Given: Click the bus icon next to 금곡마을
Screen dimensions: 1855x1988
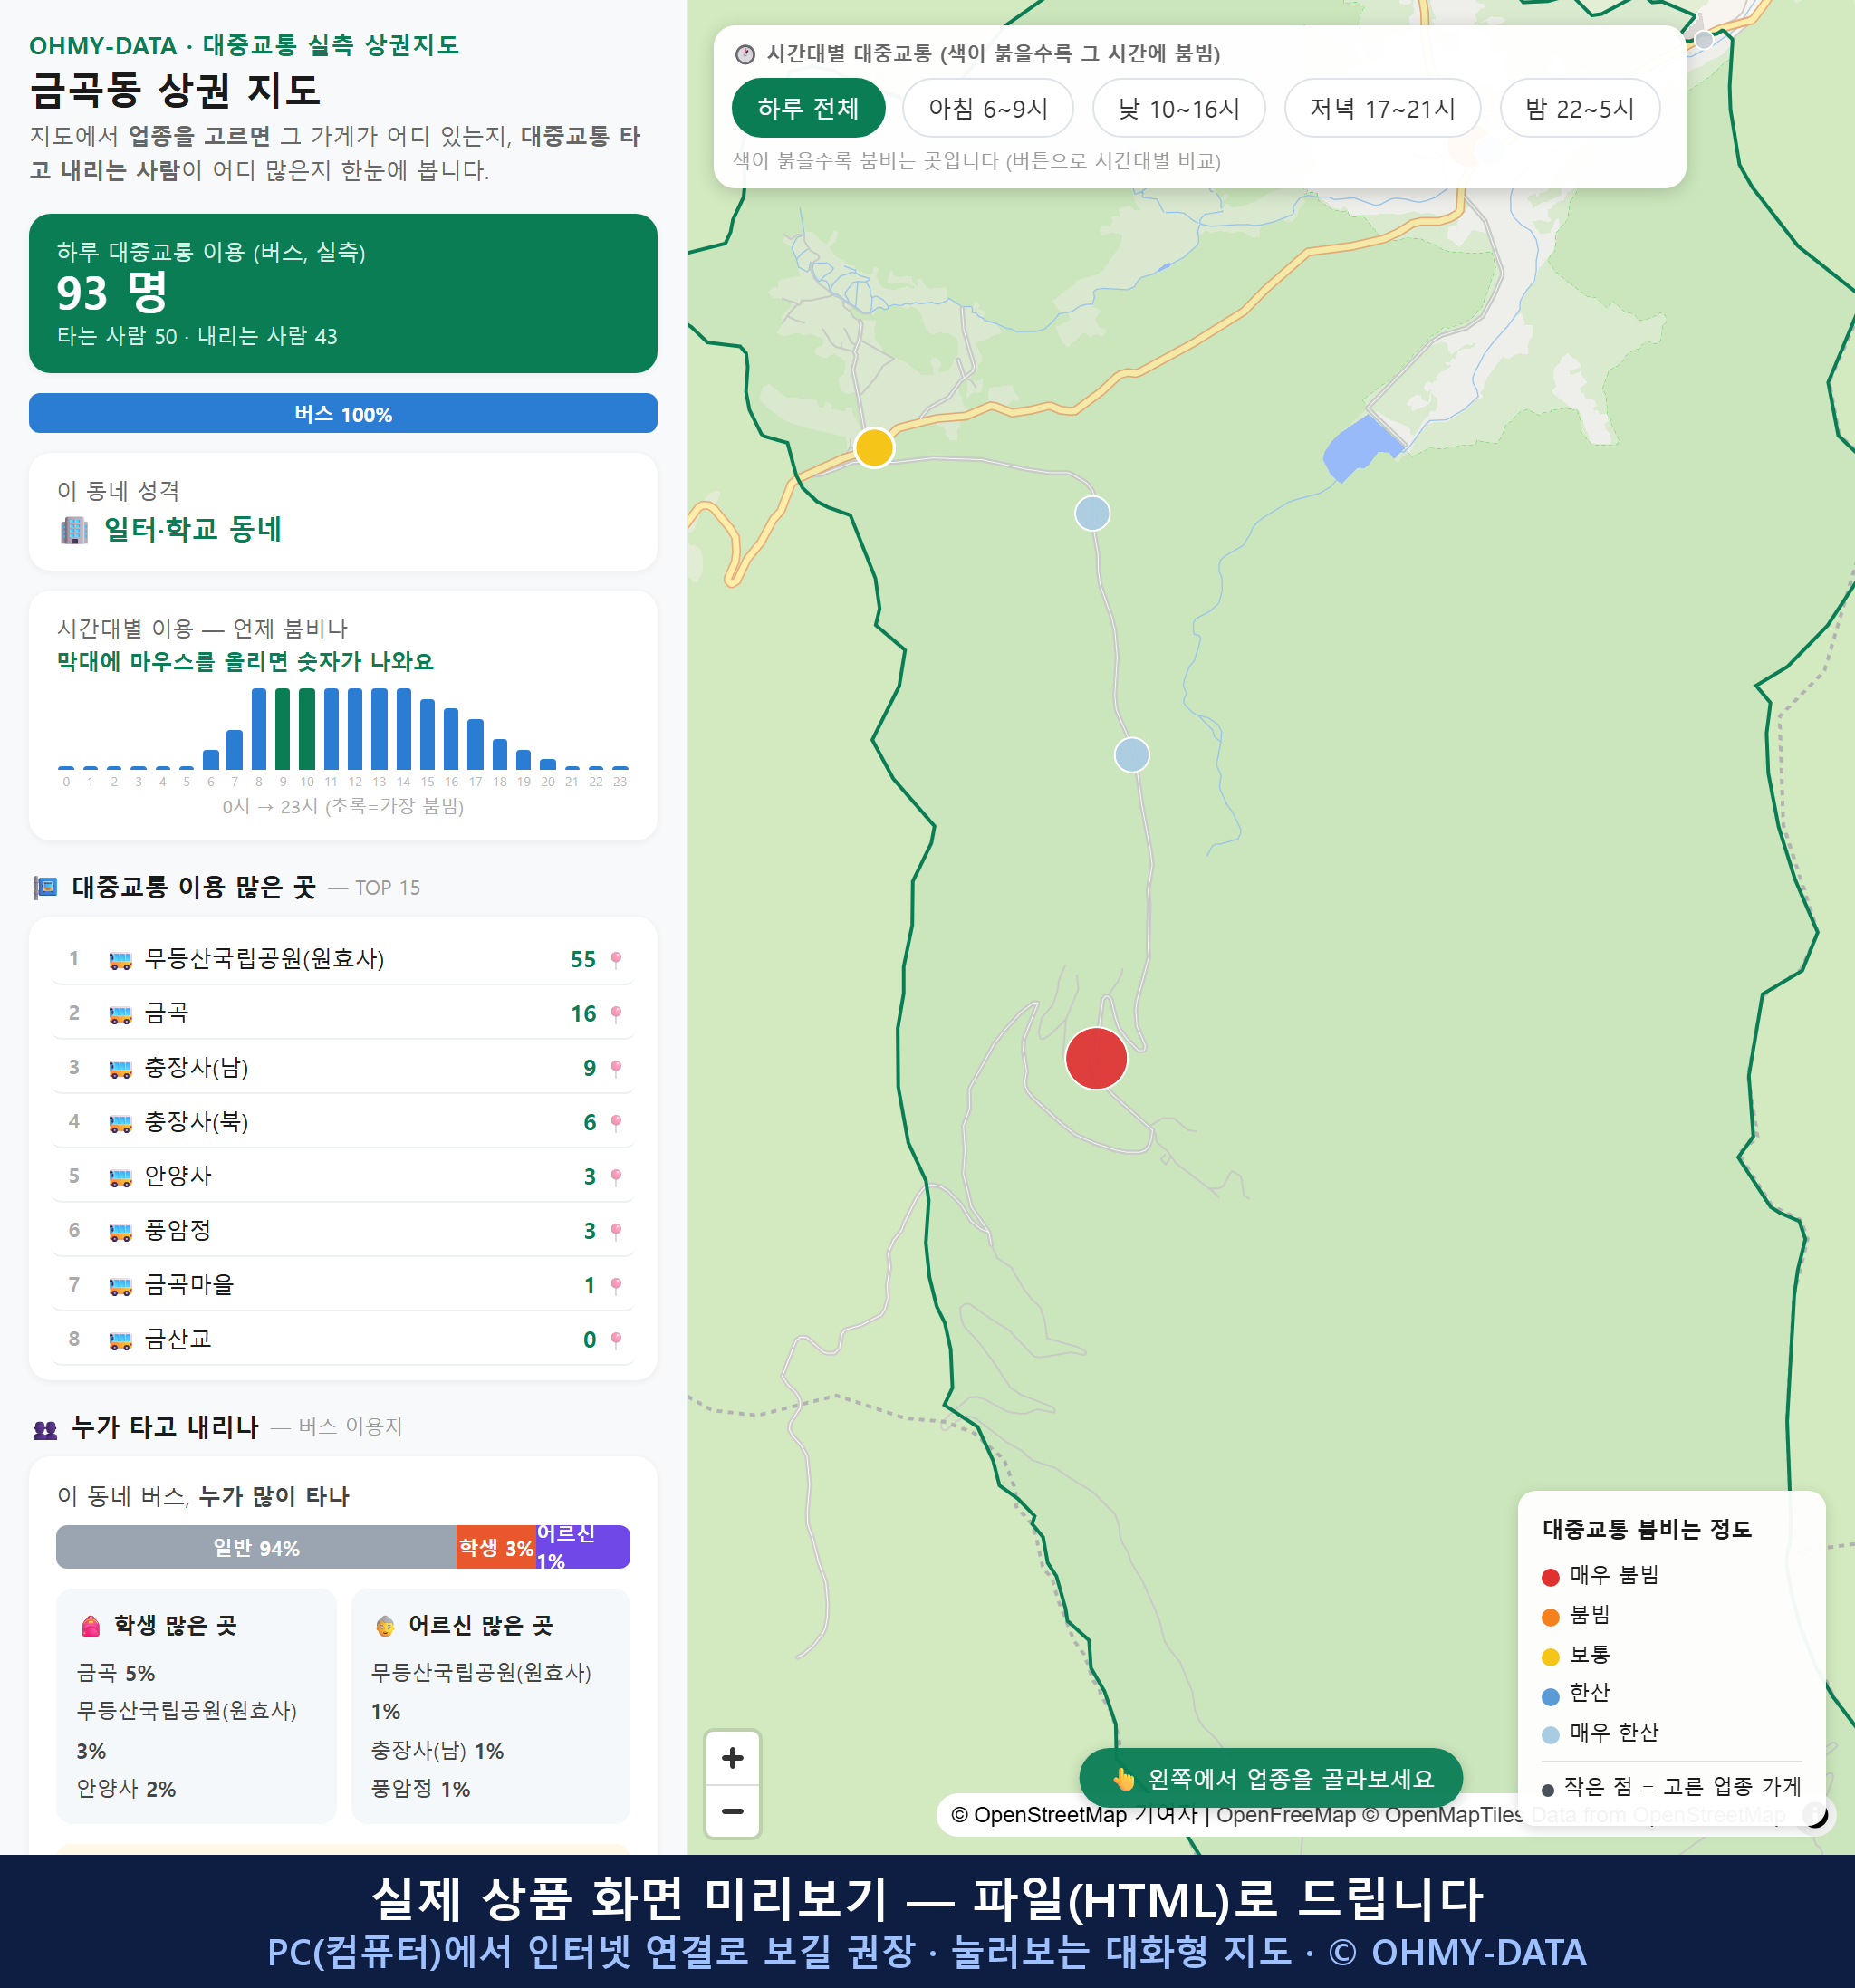Looking at the screenshot, I should point(120,1285).
